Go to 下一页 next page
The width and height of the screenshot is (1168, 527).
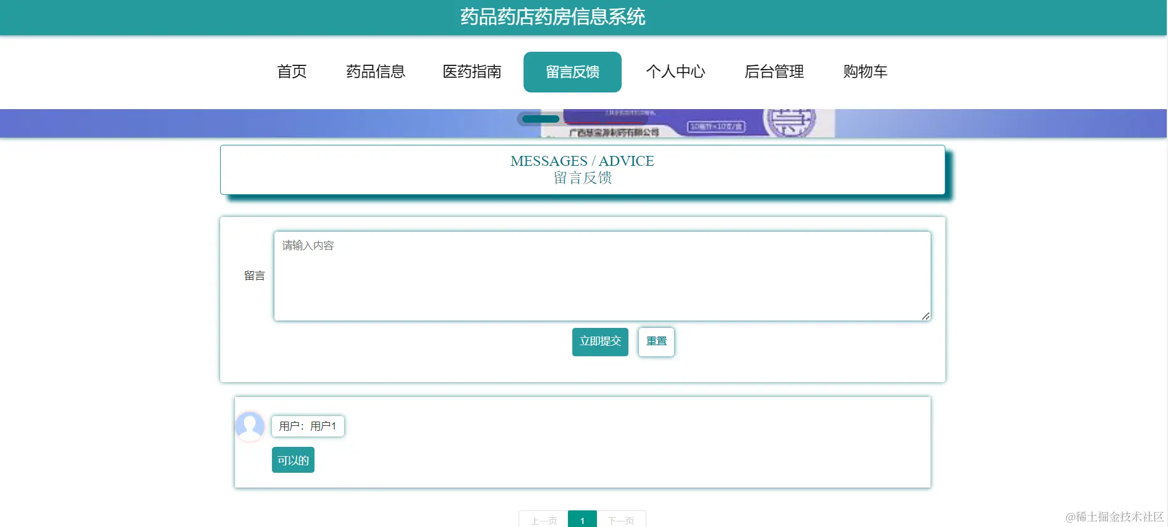[x=621, y=520]
